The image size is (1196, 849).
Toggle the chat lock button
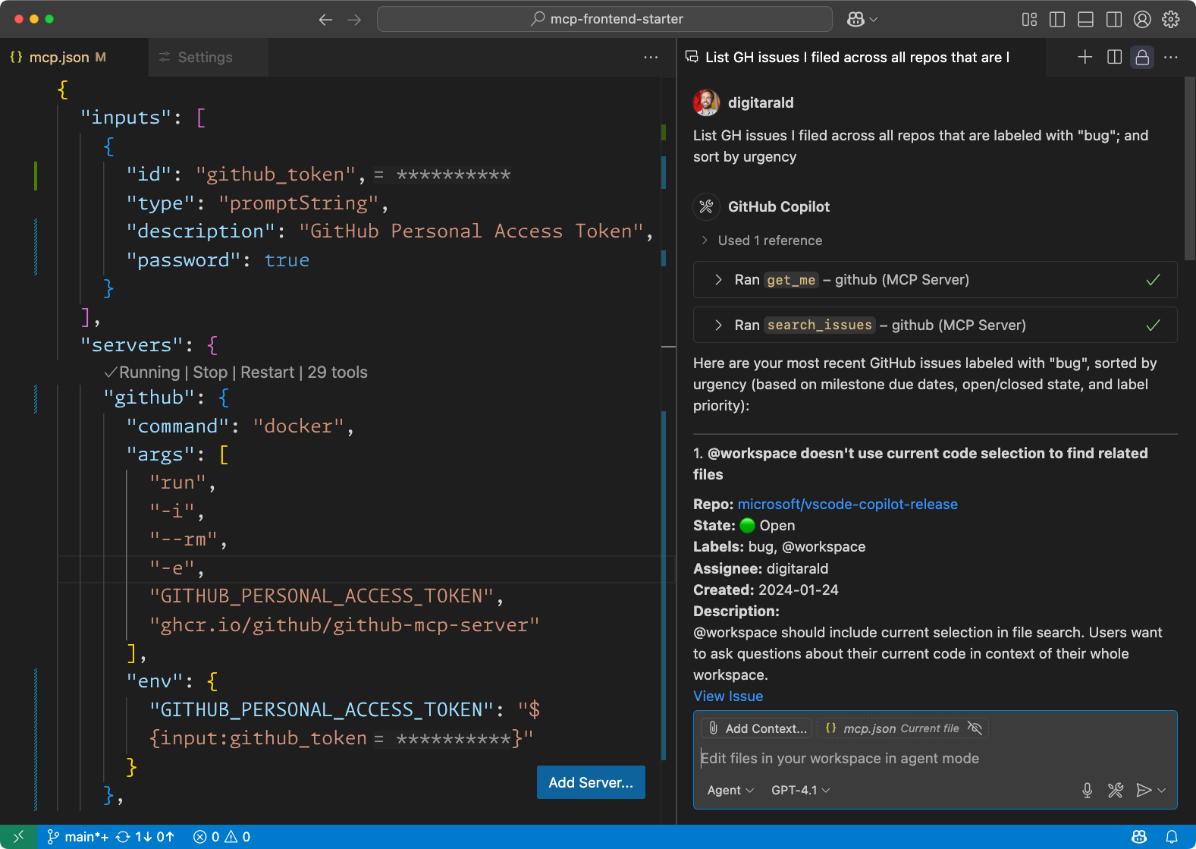1142,57
